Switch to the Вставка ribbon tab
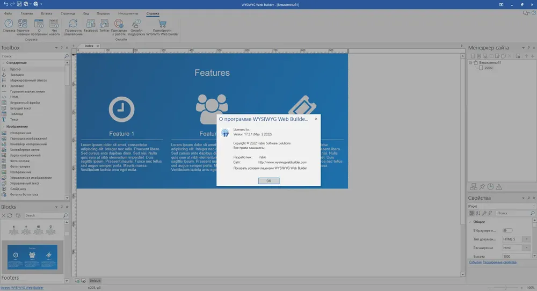The width and height of the screenshot is (537, 291). pyautogui.click(x=47, y=13)
